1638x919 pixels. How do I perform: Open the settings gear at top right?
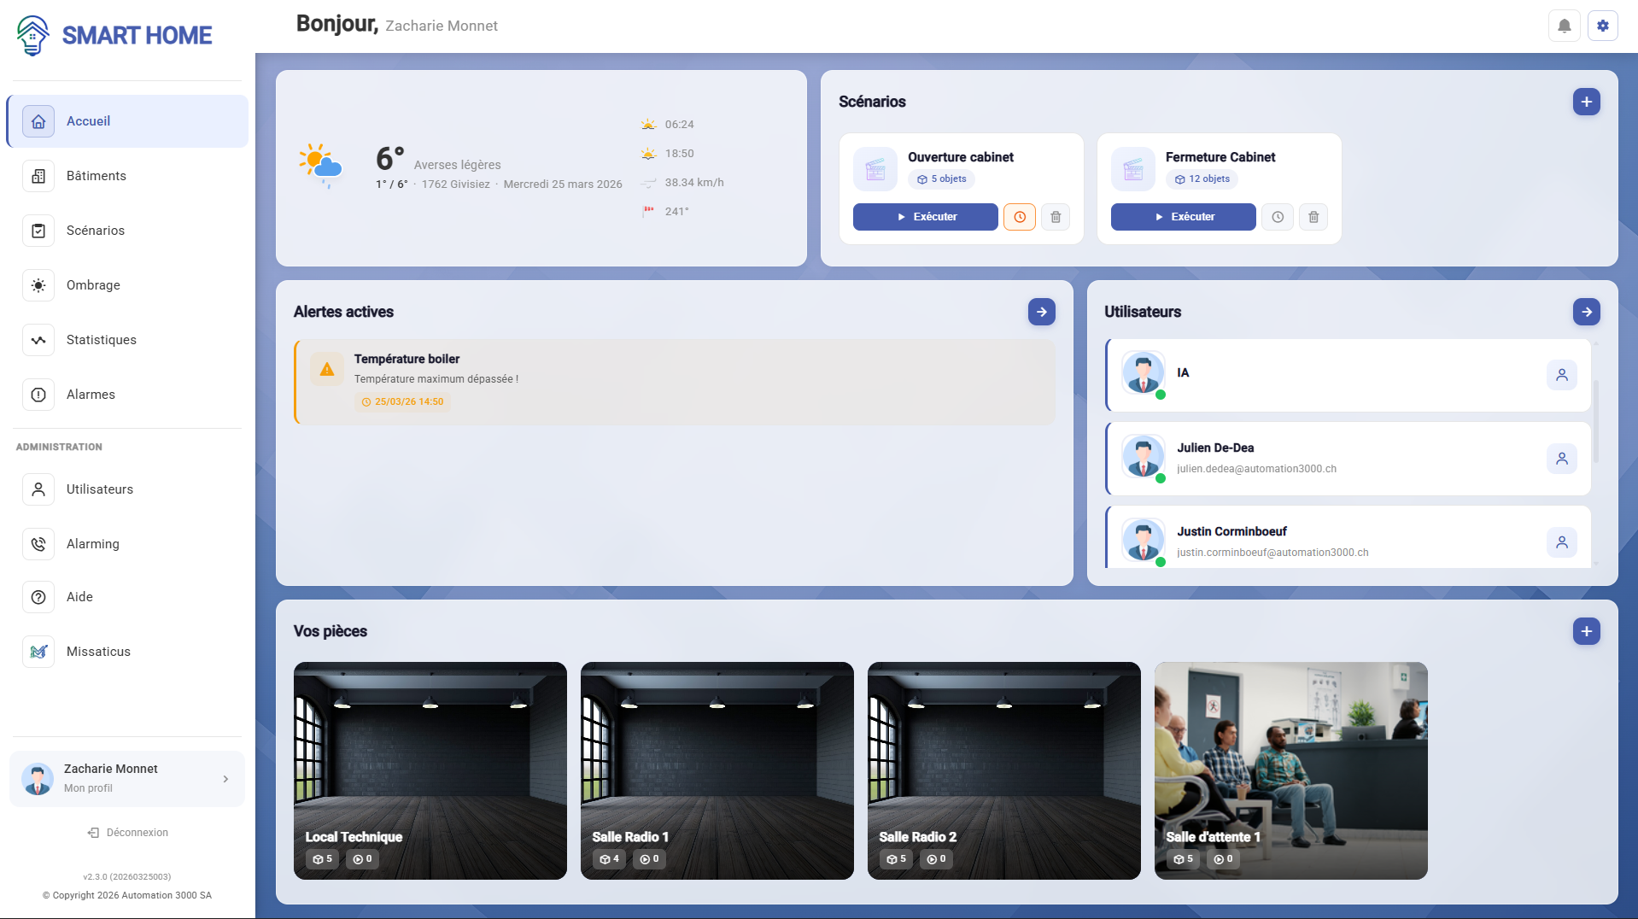coord(1603,26)
